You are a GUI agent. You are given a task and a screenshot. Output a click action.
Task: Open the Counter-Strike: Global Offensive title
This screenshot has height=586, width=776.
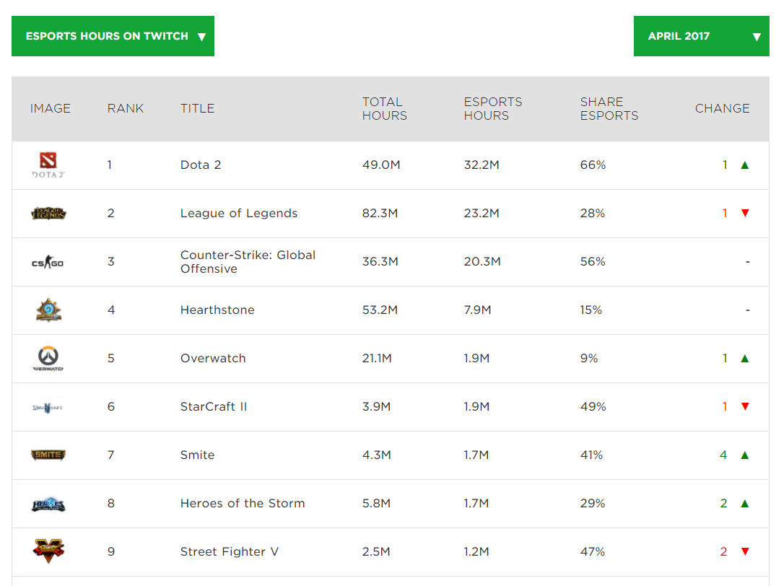(248, 262)
